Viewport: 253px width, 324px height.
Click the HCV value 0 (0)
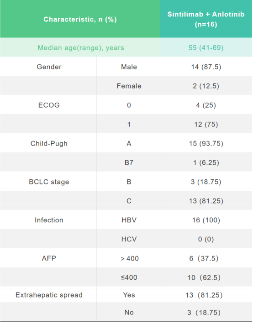pyautogui.click(x=206, y=239)
